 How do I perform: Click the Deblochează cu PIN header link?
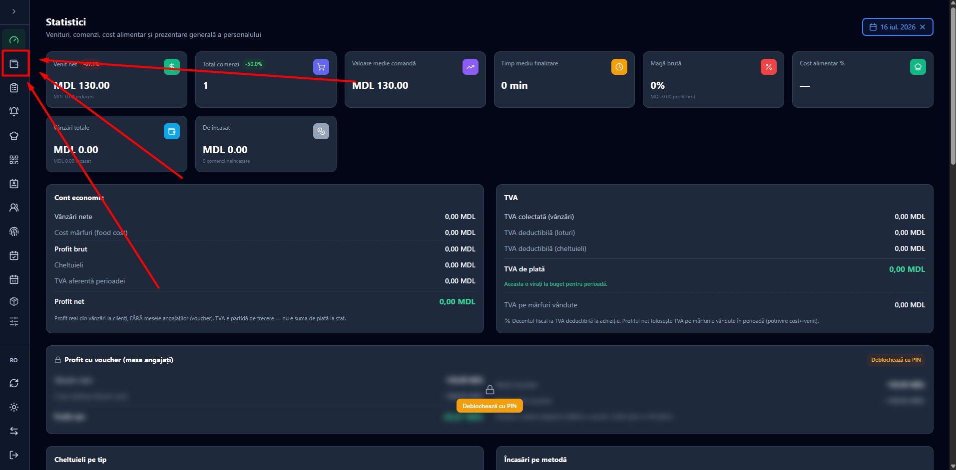coord(896,360)
